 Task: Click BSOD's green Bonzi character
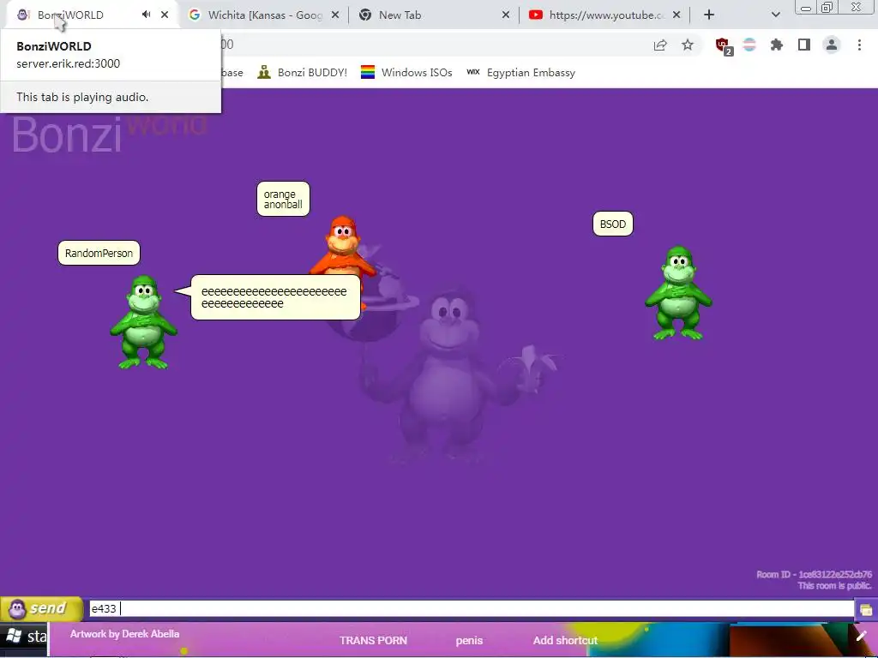(x=679, y=293)
